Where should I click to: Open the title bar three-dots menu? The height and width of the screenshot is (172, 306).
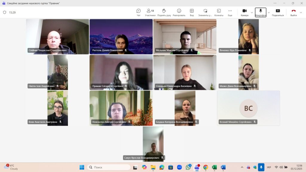pyautogui.click(x=275, y=3)
